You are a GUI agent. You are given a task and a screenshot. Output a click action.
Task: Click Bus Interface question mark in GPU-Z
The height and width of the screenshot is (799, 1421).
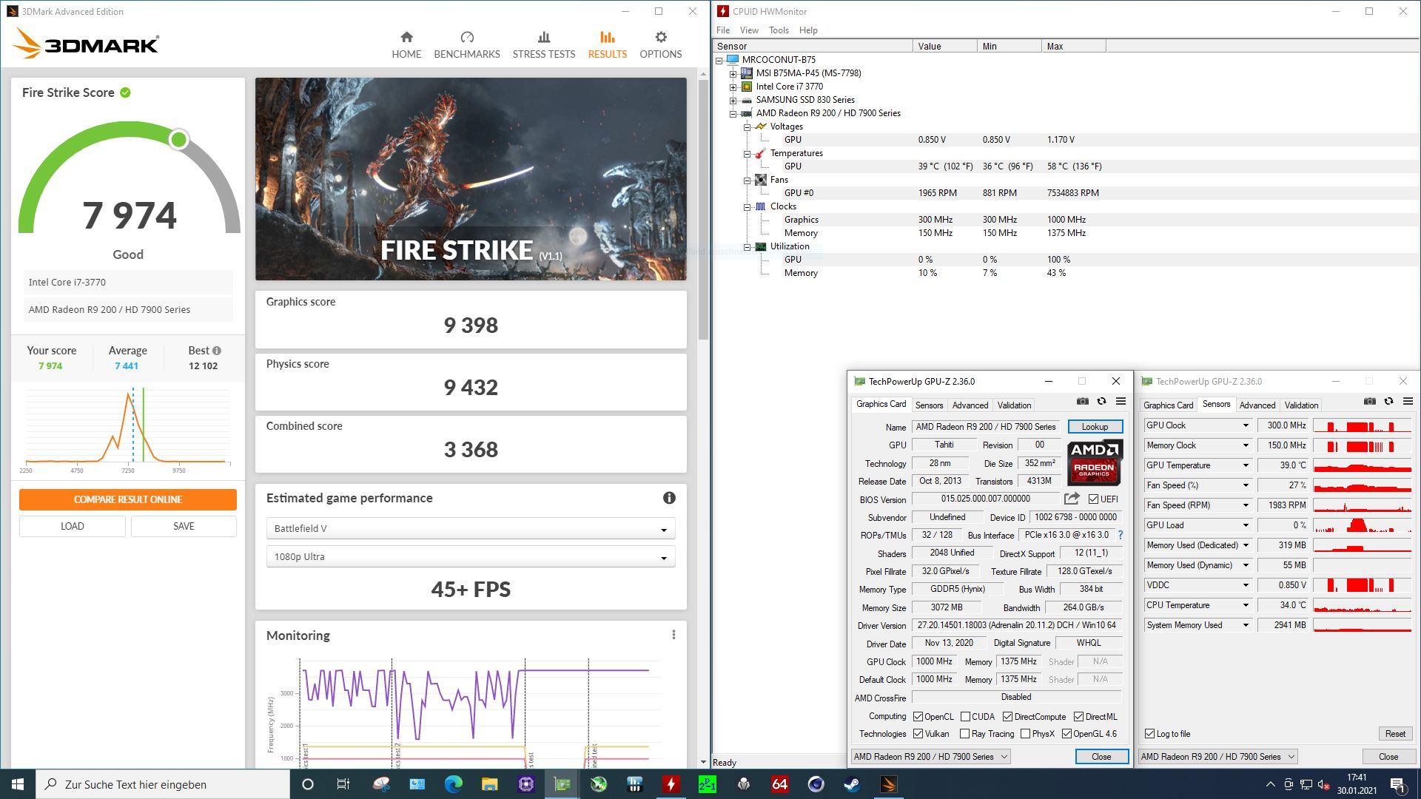pyautogui.click(x=1121, y=535)
